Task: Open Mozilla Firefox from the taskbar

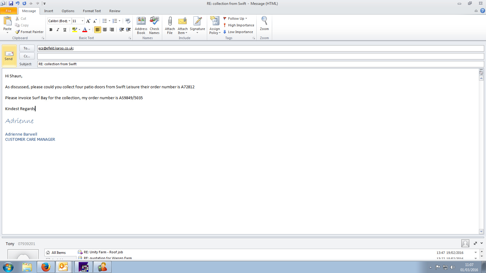Action: click(46, 267)
